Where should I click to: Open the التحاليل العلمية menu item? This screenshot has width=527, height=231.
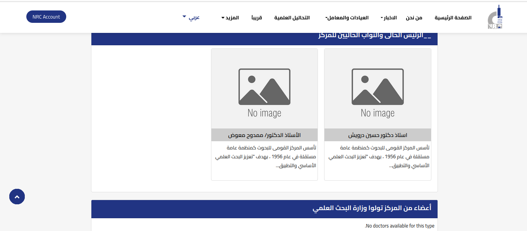click(292, 18)
